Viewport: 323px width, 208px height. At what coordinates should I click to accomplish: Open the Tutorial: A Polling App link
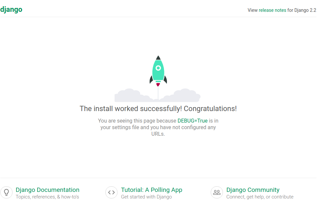click(151, 190)
